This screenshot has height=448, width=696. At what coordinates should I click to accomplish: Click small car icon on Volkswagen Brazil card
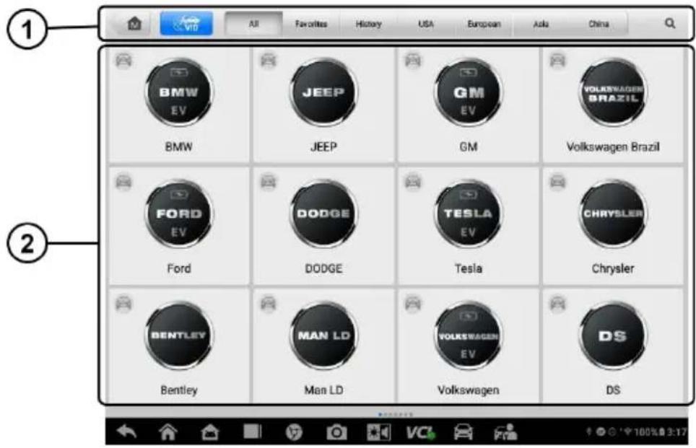pyautogui.click(x=558, y=60)
